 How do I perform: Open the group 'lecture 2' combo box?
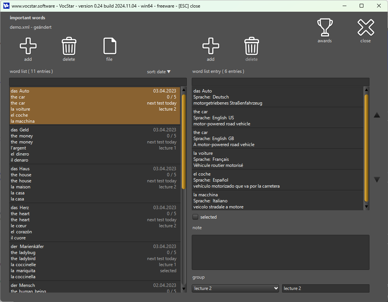(235, 288)
